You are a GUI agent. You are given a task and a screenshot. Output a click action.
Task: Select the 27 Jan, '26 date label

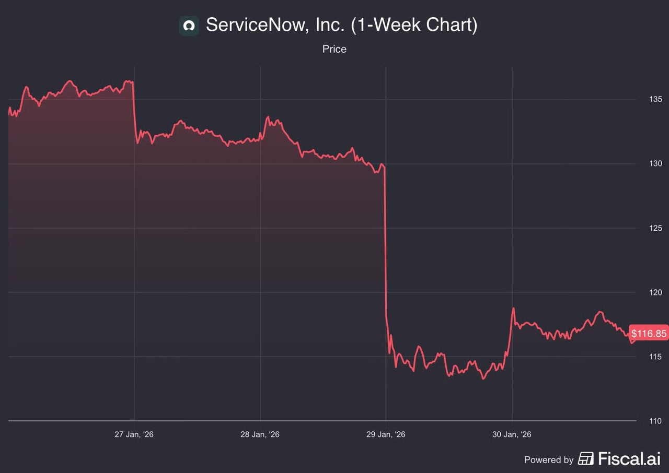point(134,434)
